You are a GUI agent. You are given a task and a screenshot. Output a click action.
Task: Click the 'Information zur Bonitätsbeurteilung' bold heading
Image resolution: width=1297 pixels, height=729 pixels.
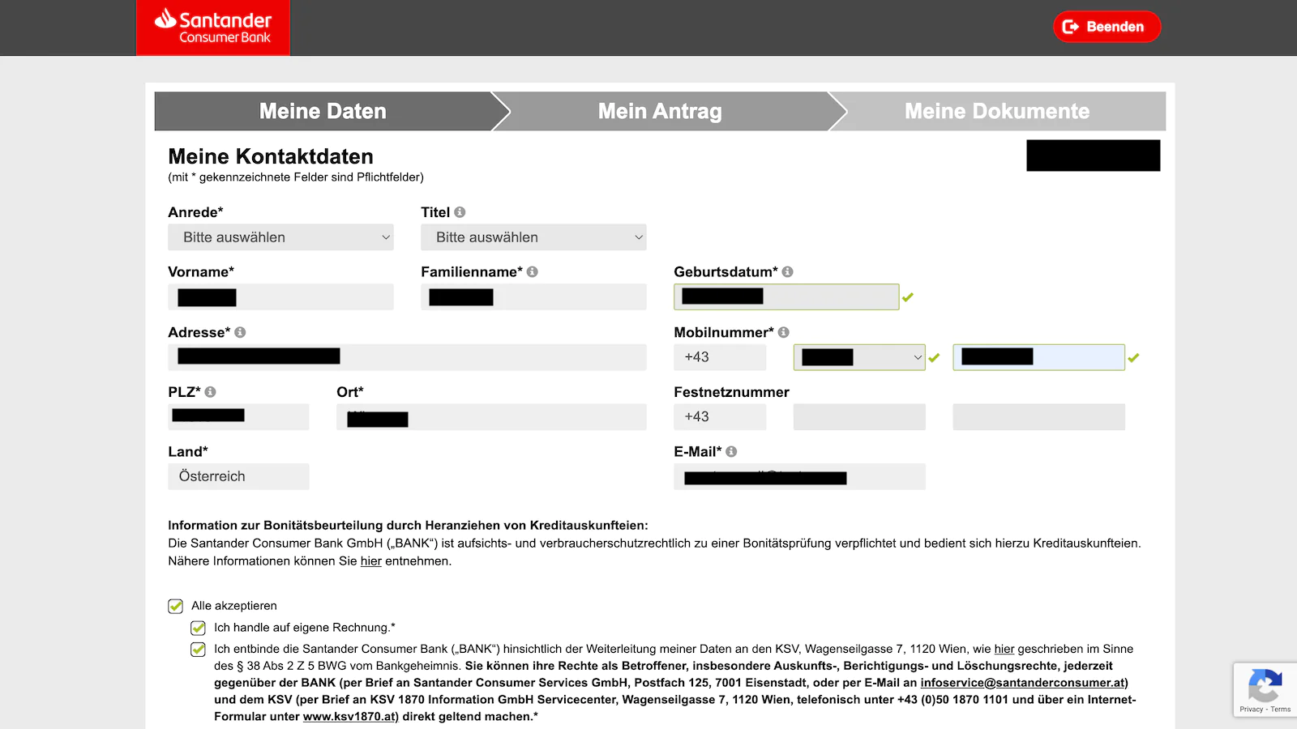pyautogui.click(x=408, y=526)
